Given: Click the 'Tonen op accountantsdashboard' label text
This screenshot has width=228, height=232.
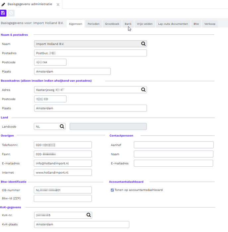Looking at the screenshot, I should click(x=139, y=190).
